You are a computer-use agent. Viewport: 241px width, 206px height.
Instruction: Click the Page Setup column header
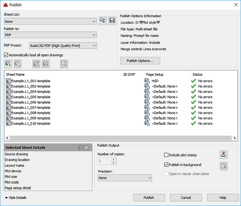pos(168,74)
